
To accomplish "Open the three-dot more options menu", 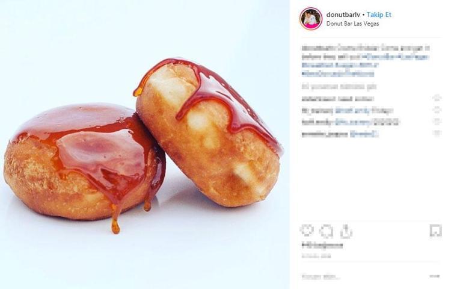I will pos(434,276).
